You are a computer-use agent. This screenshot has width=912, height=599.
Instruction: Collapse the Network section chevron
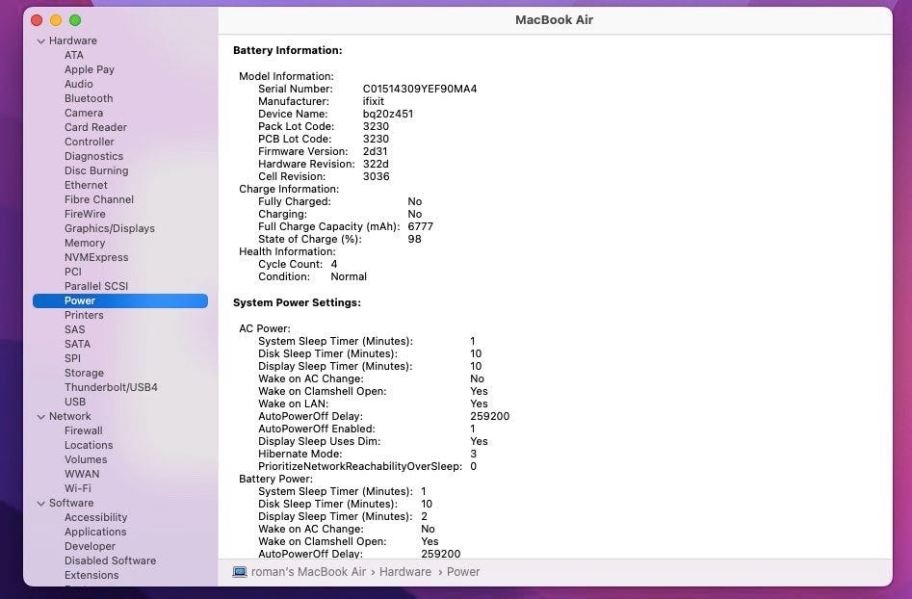coord(40,417)
